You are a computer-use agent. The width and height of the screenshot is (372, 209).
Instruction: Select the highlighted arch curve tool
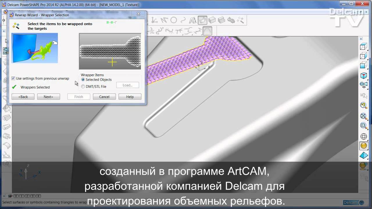point(207,31)
